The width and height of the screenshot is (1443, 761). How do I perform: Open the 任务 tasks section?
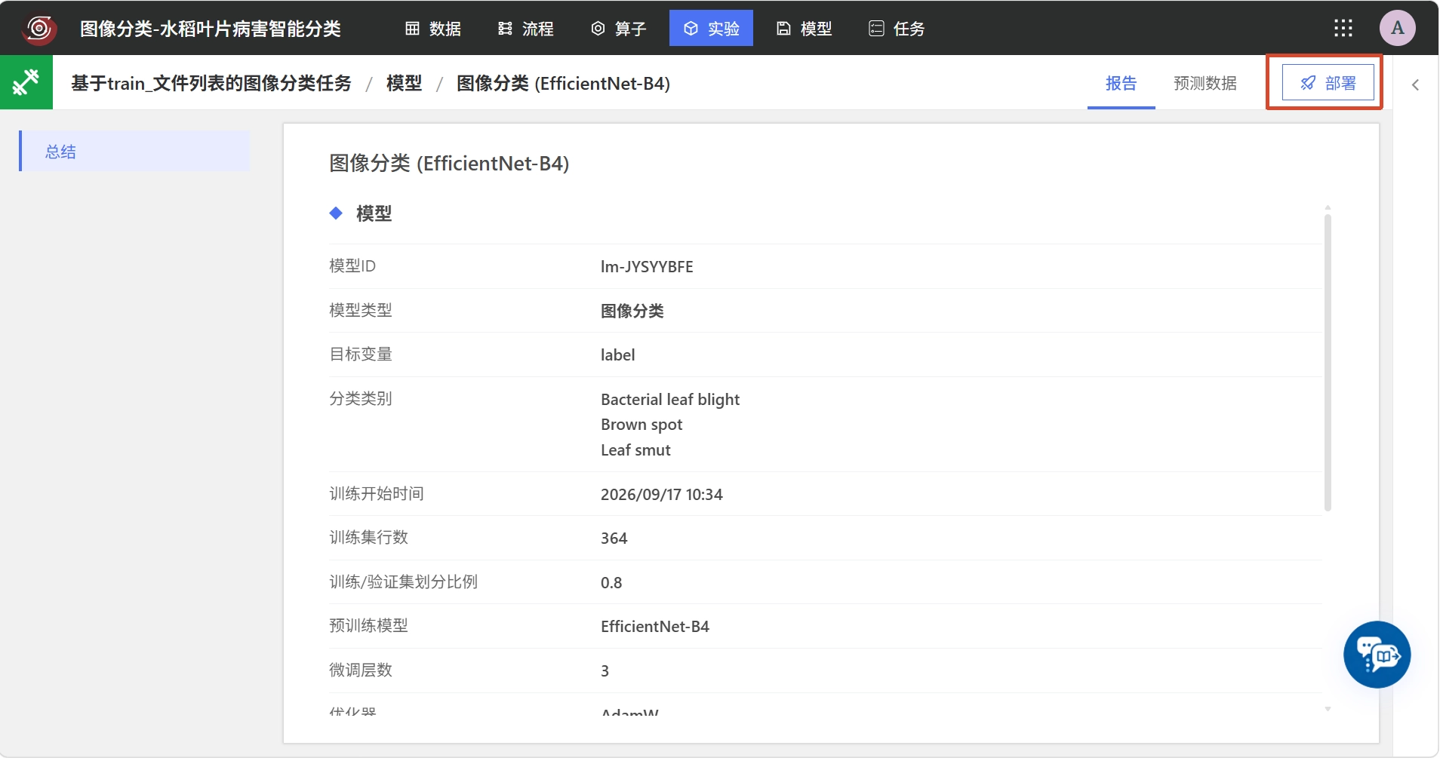897,29
